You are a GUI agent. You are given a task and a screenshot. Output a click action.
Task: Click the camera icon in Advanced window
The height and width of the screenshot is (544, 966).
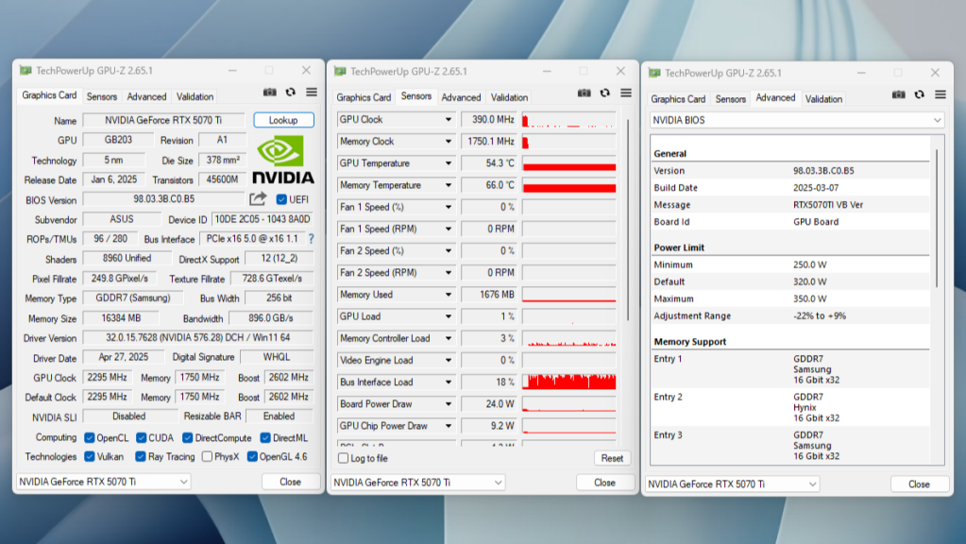pos(899,94)
